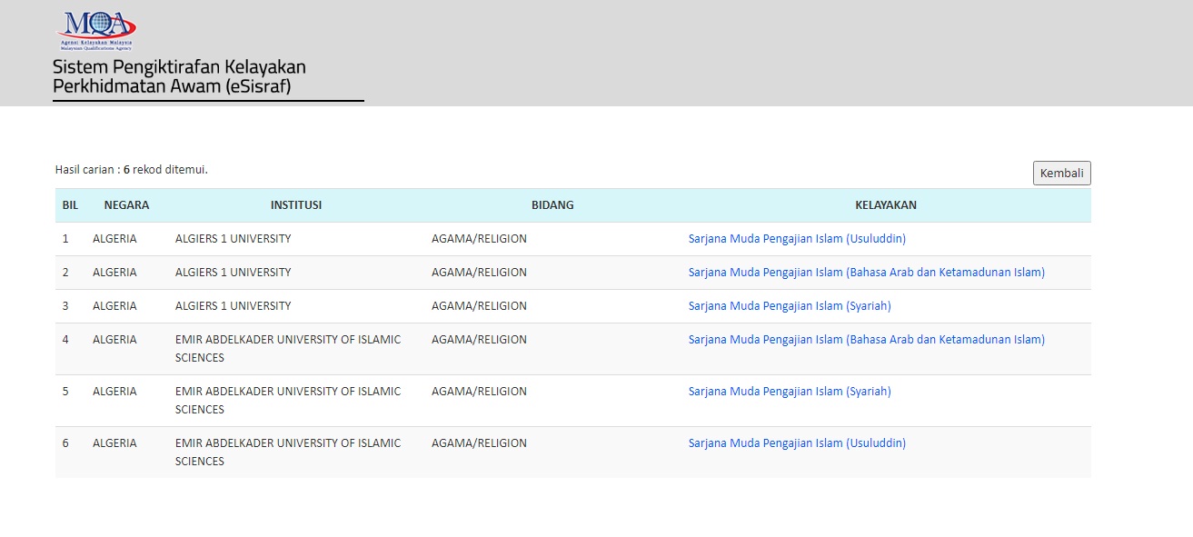The height and width of the screenshot is (537, 1193).
Task: Click the NEGARA column header
Action: click(x=126, y=205)
